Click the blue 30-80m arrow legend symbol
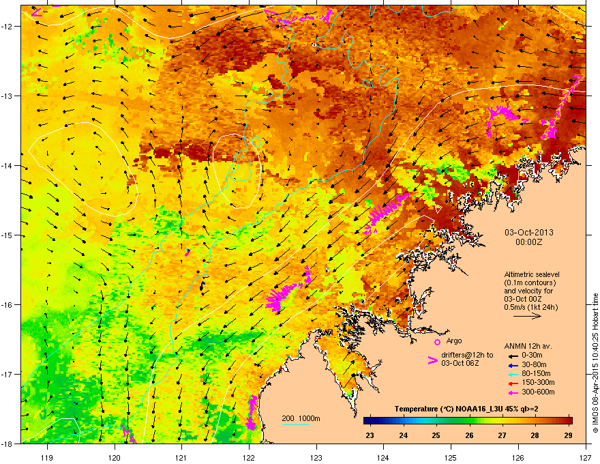The image size is (600, 464). [513, 365]
